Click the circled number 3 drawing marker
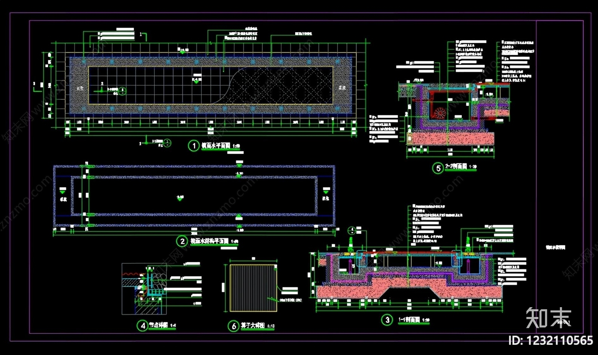Viewport: 598px width, 355px height. 387,320
